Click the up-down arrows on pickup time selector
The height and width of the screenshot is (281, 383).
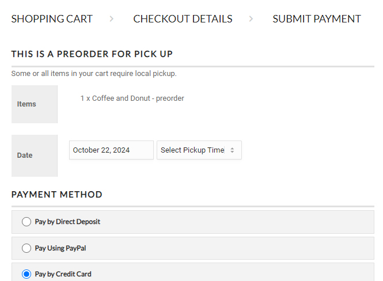pos(232,150)
